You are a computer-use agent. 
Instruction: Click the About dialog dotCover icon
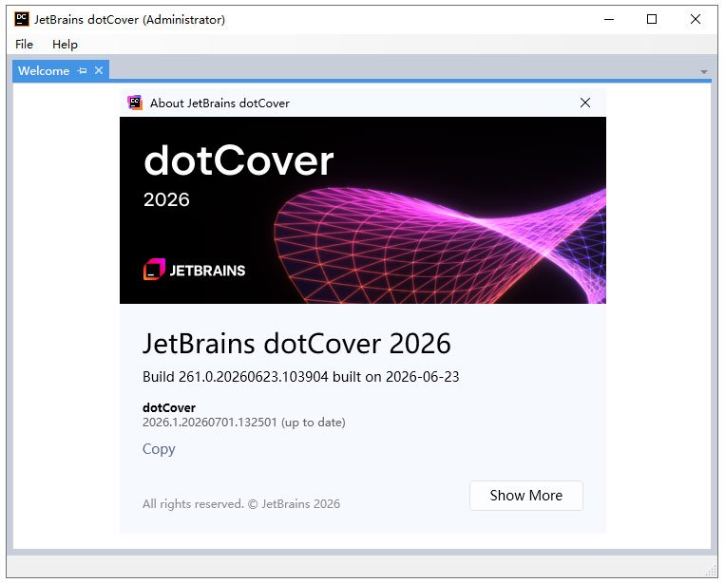pyautogui.click(x=135, y=103)
